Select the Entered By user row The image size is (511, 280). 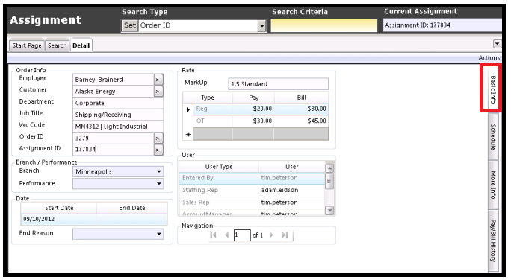(x=253, y=178)
